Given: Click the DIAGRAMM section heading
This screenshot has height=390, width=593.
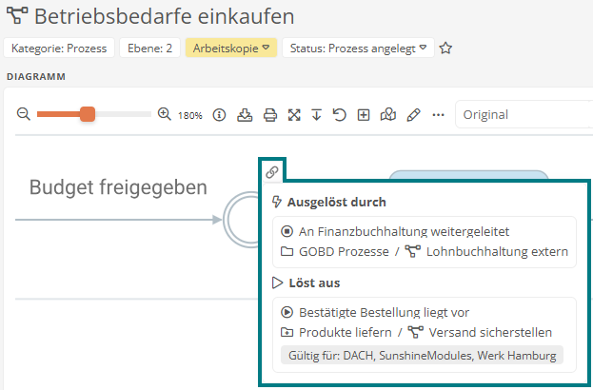Looking at the screenshot, I should point(36,76).
